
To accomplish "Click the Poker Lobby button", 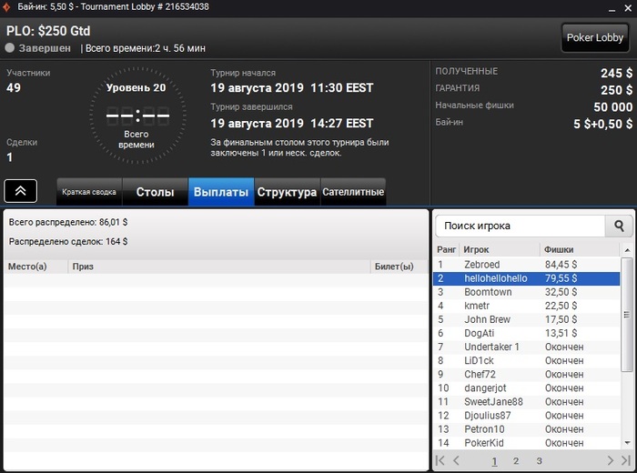I will (594, 38).
